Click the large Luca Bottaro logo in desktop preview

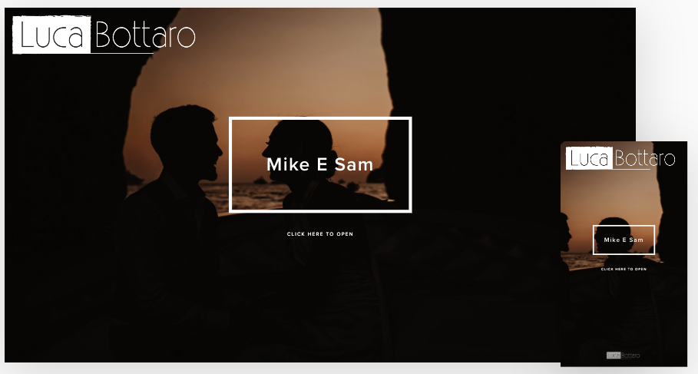(x=104, y=35)
